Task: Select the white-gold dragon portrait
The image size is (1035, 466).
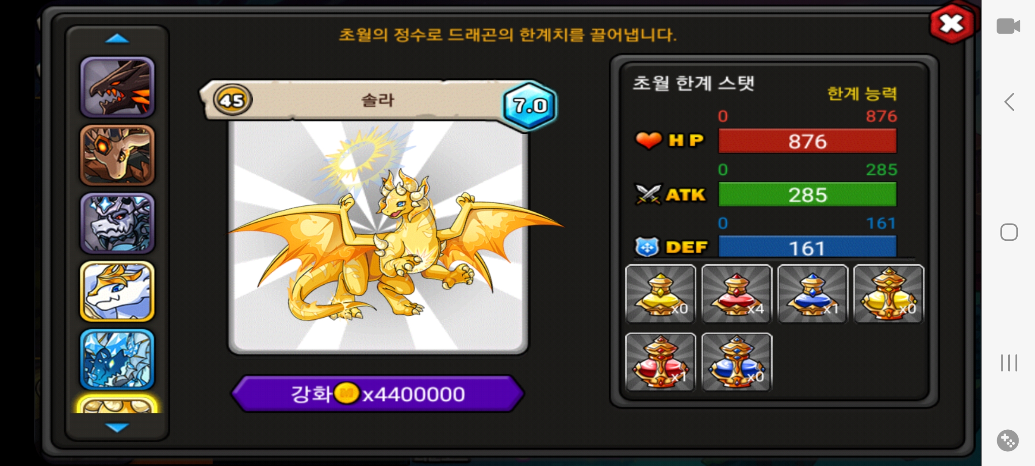Action: coord(117,291)
